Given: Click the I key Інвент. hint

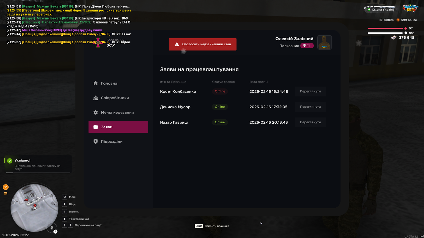Looking at the screenshot, I should click(70, 212).
